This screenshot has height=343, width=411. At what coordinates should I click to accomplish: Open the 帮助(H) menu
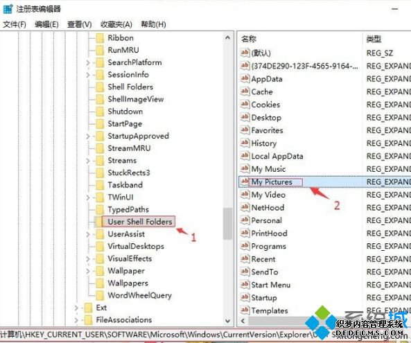coord(154,24)
